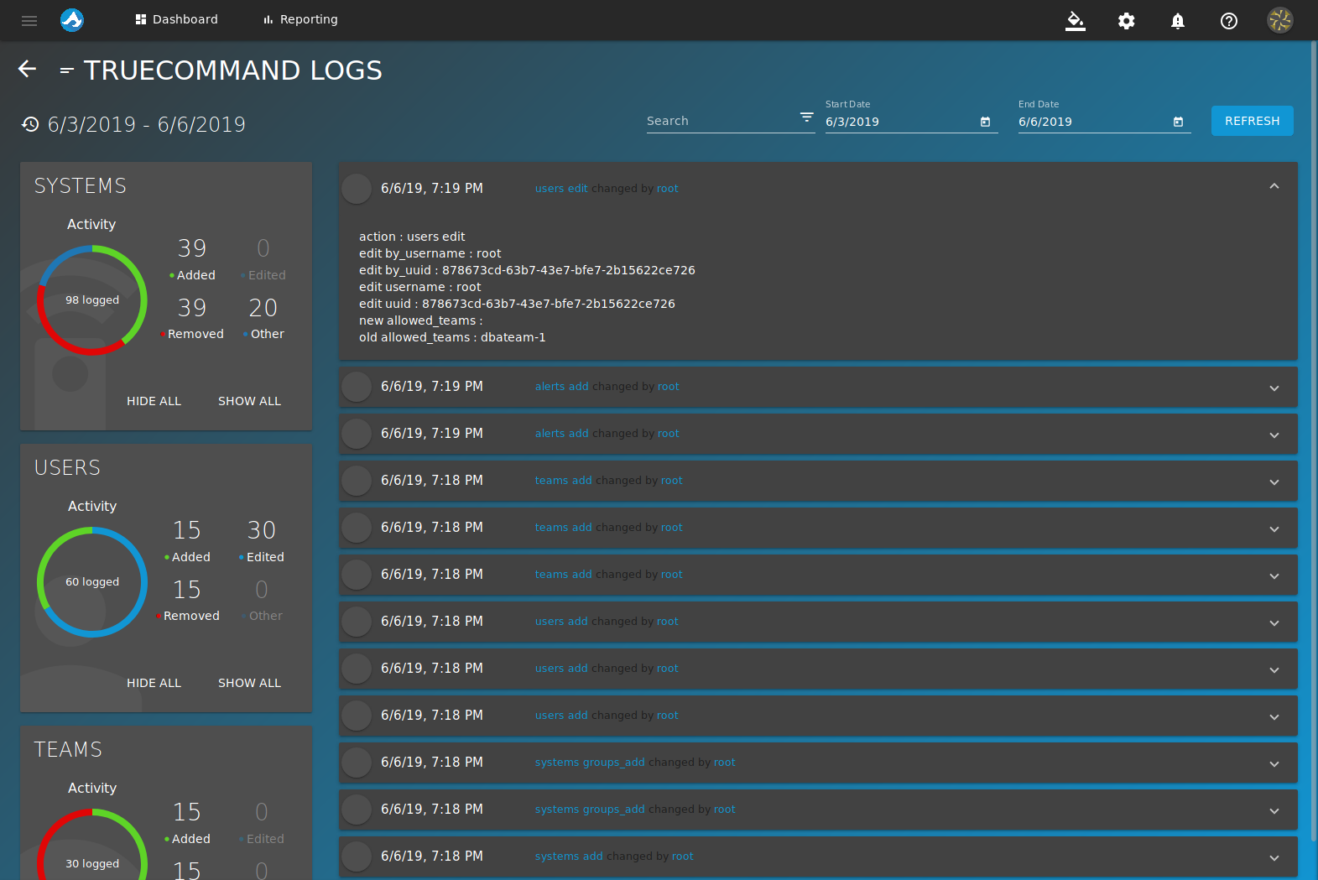Click SHOW ALL in Users card

(x=249, y=683)
